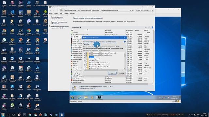Open the Blender desktop shortcut

click(x=29, y=87)
